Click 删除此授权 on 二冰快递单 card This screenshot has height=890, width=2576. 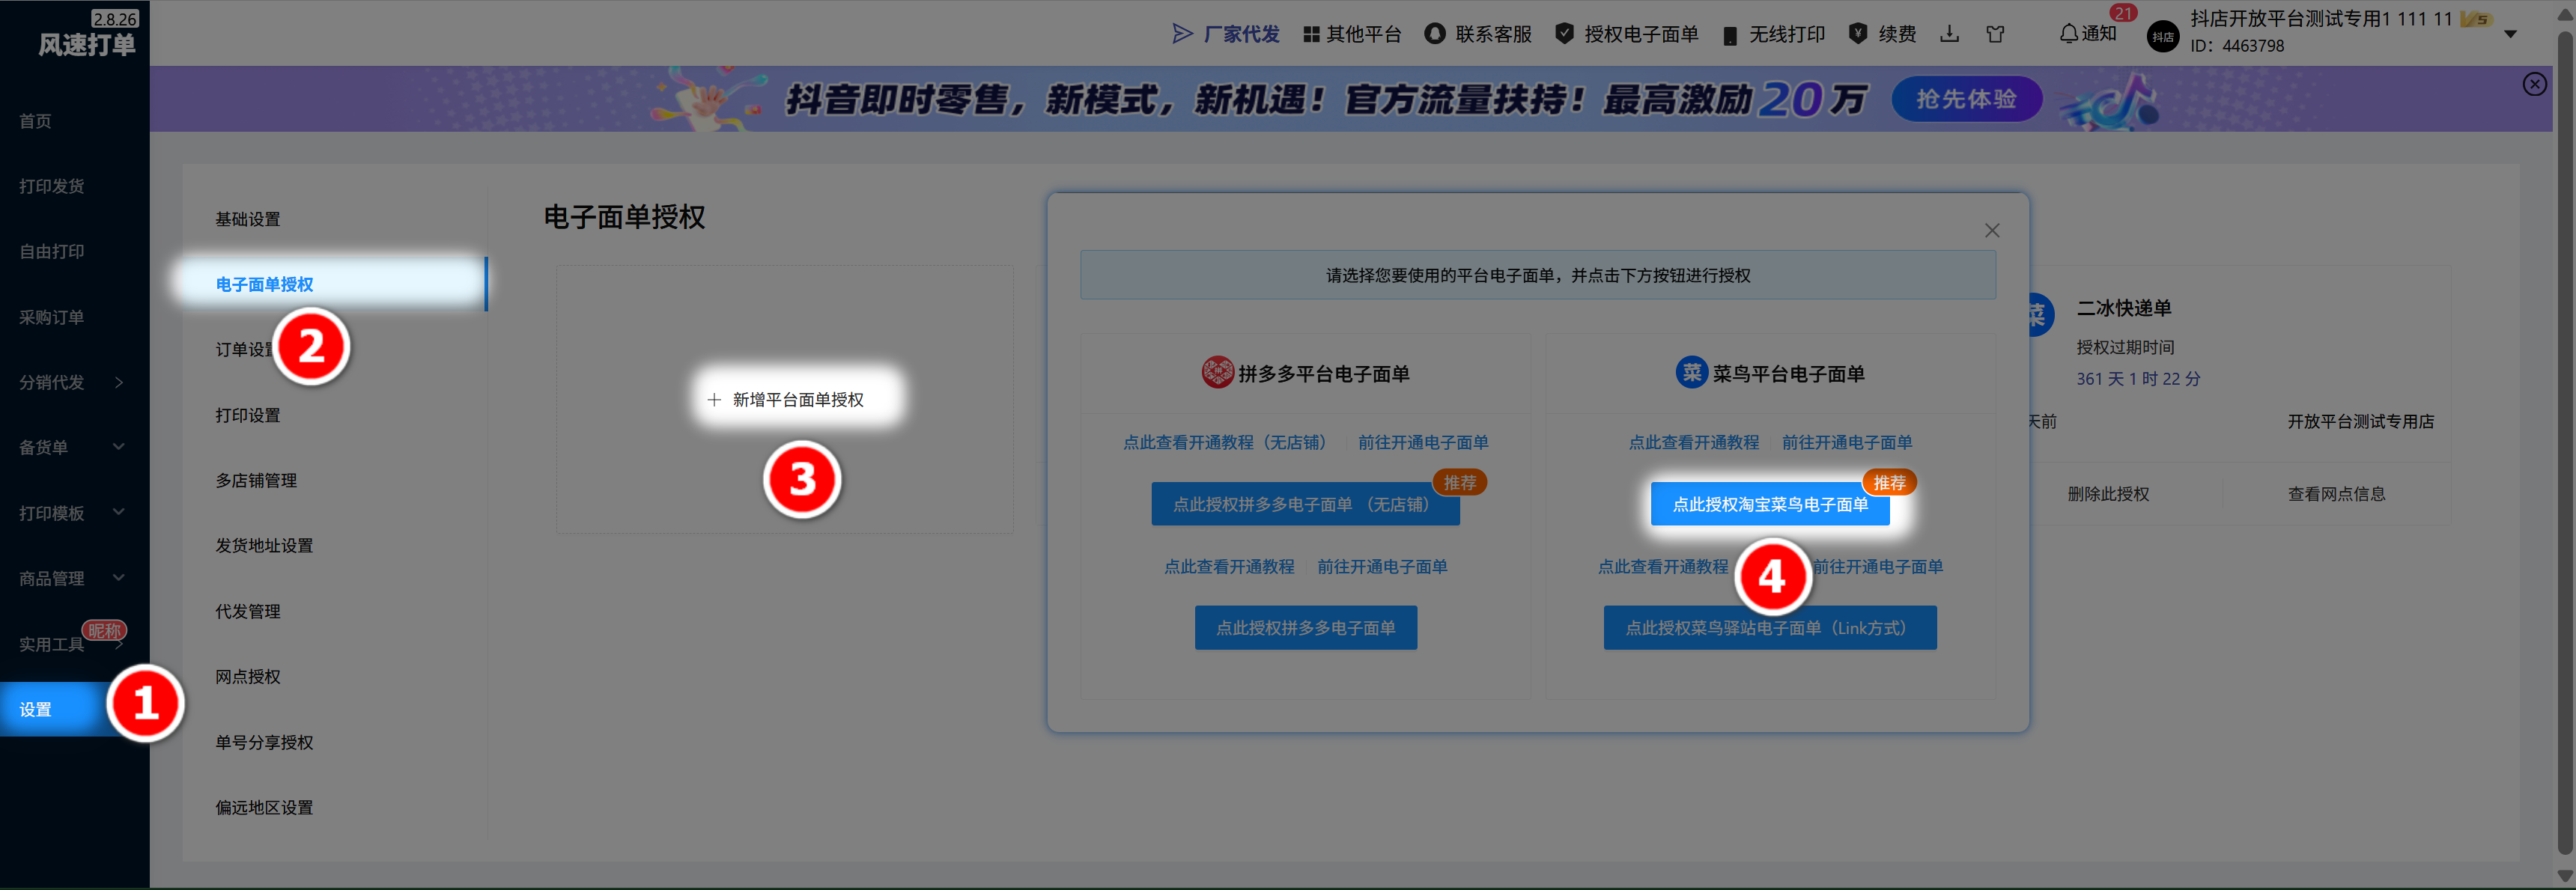coord(2108,494)
